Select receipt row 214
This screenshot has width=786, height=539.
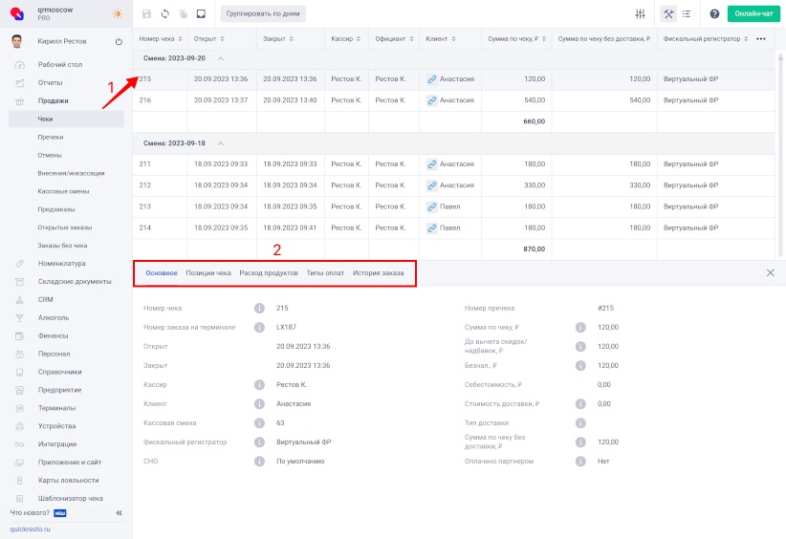453,227
